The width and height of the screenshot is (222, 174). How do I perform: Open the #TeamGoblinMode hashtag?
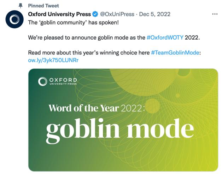click(175, 53)
